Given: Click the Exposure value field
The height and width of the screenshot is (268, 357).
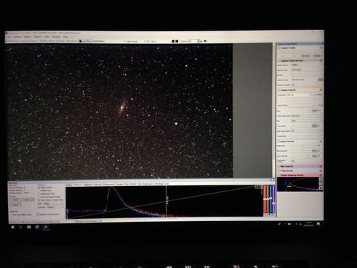Looking at the screenshot, I should point(298,95).
